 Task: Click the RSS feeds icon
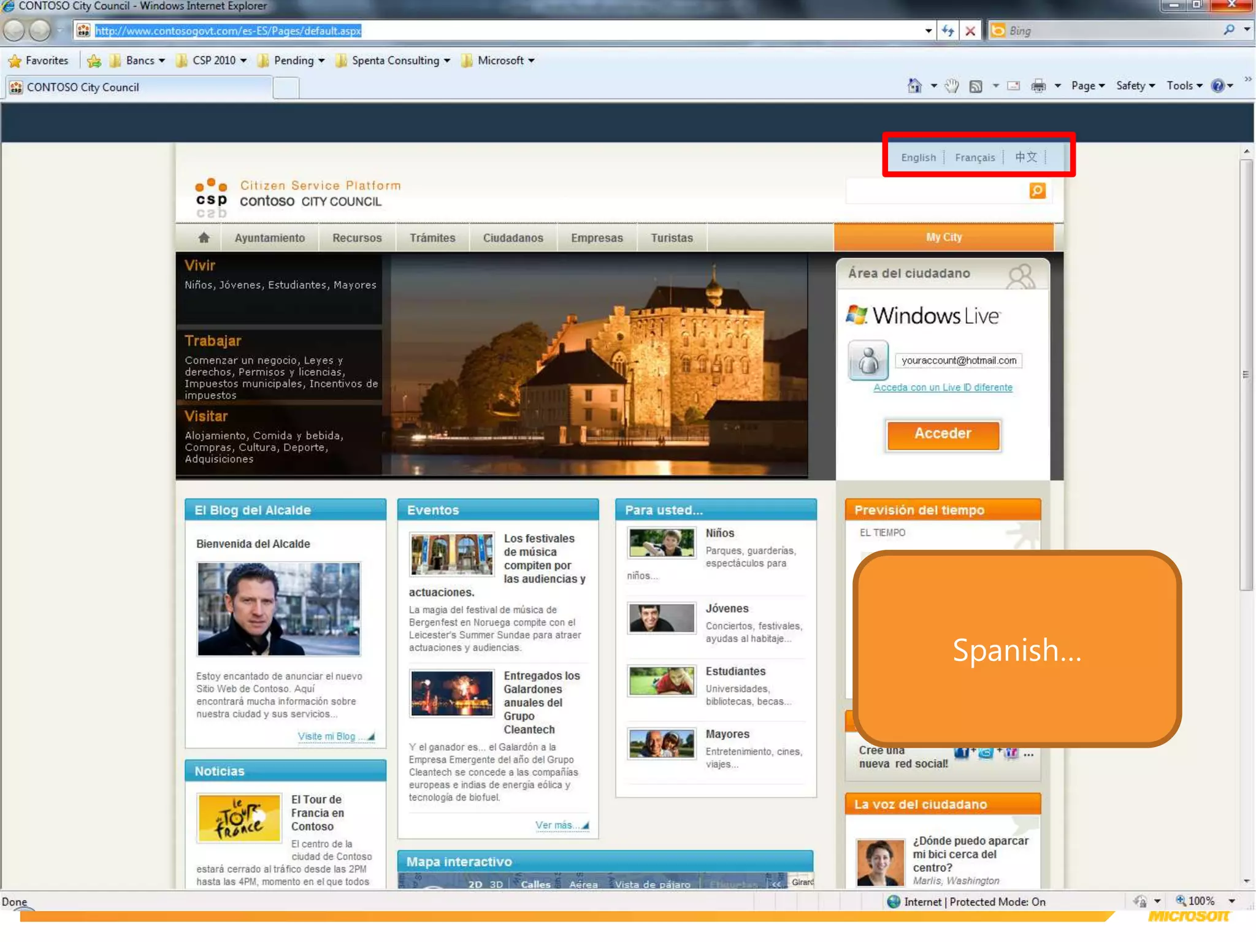point(976,86)
